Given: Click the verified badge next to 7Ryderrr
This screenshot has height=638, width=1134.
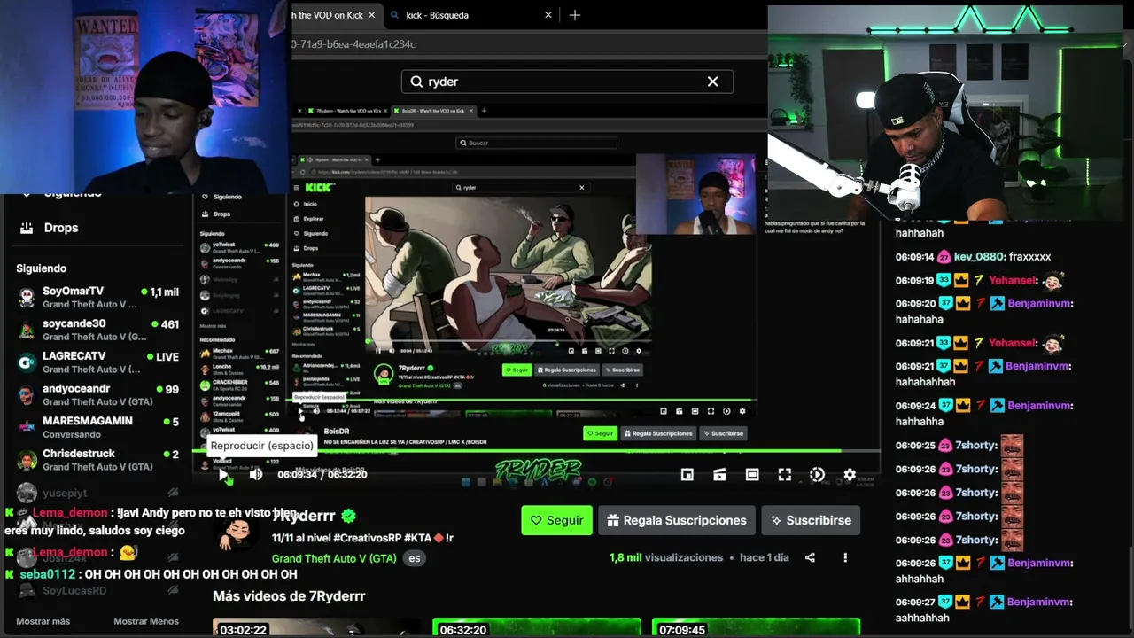Looking at the screenshot, I should pyautogui.click(x=348, y=516).
